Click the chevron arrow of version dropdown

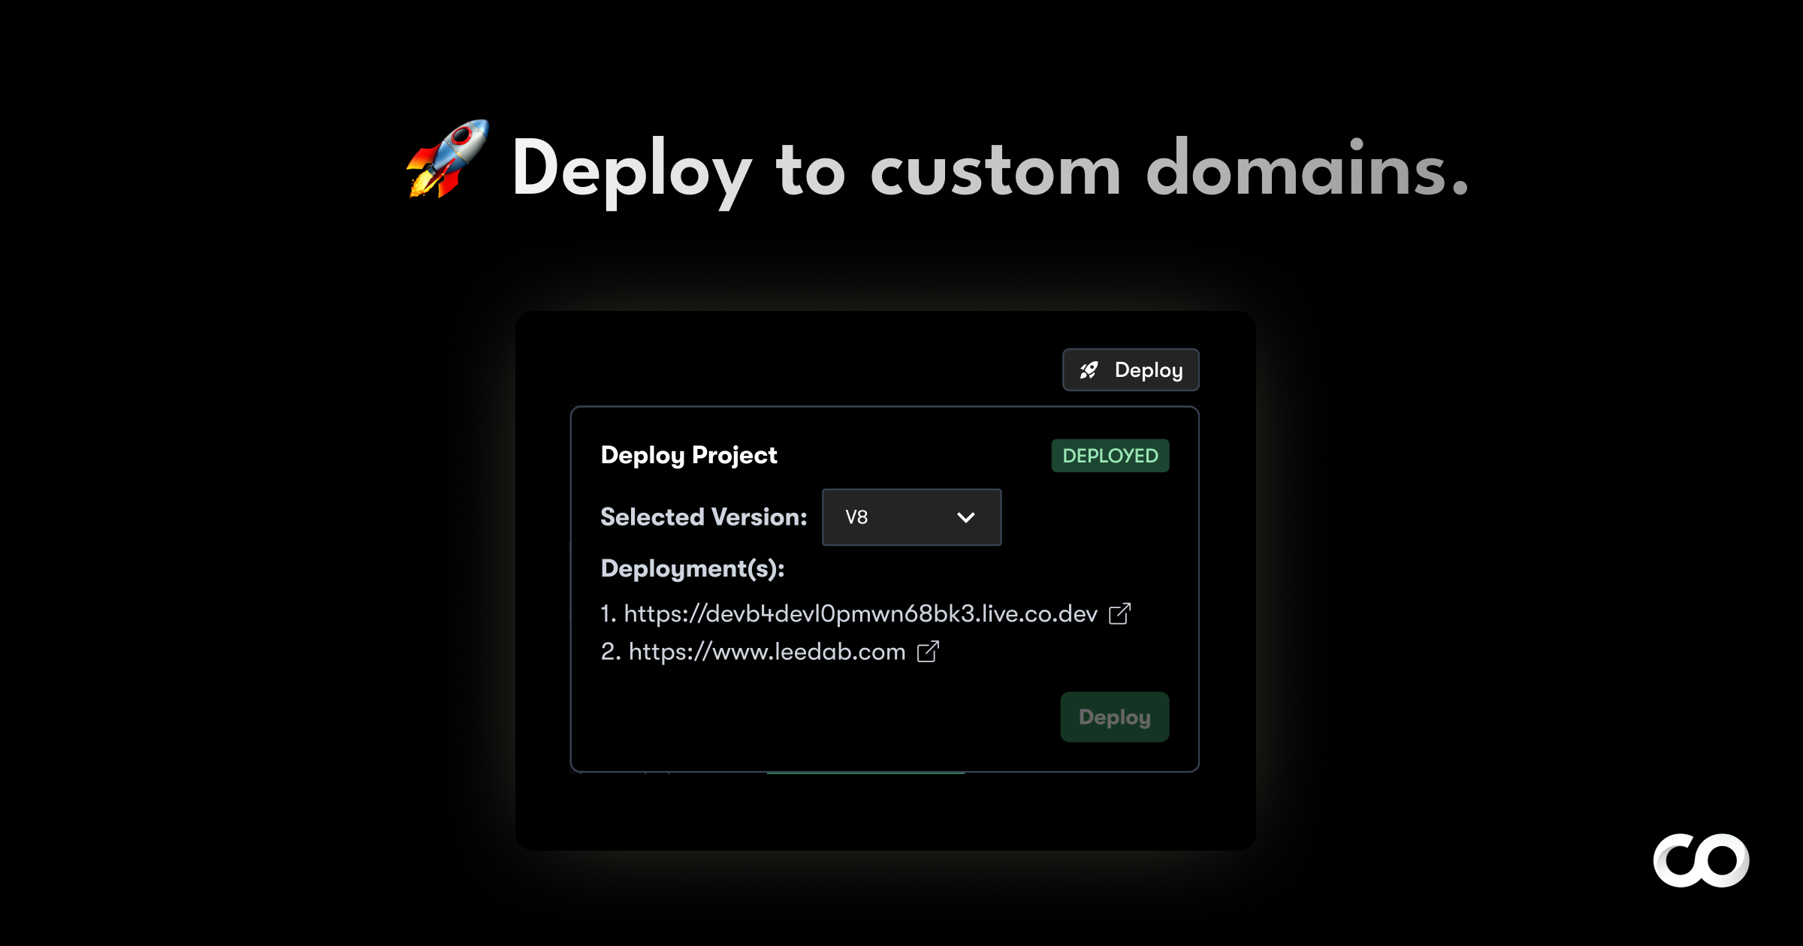[965, 517]
